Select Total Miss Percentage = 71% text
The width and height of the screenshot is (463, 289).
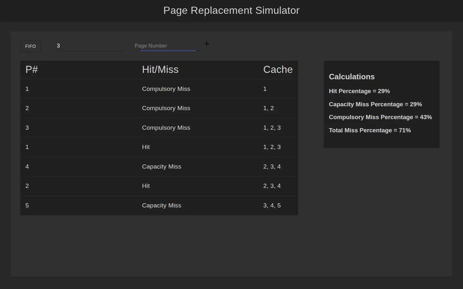point(370,130)
